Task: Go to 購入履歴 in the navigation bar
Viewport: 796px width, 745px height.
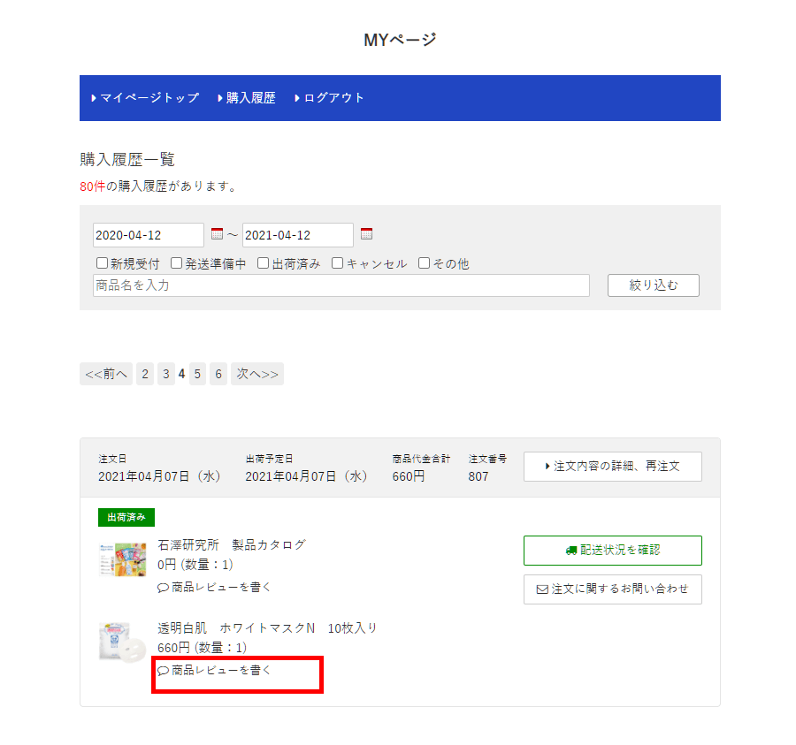Action: pyautogui.click(x=247, y=98)
